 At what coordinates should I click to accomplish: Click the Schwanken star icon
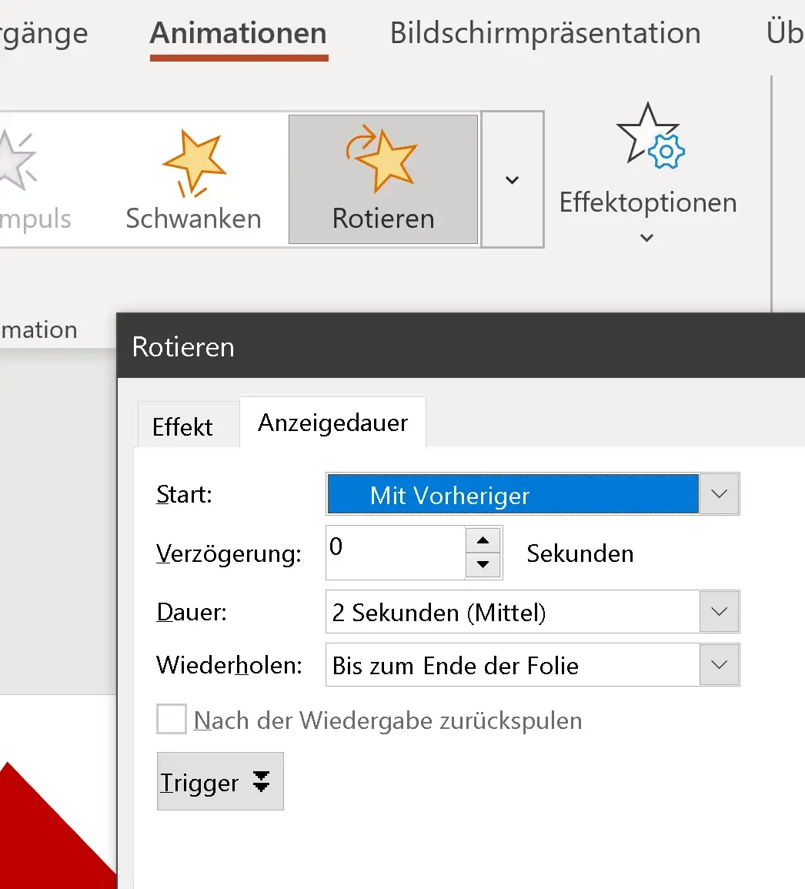pyautogui.click(x=192, y=162)
